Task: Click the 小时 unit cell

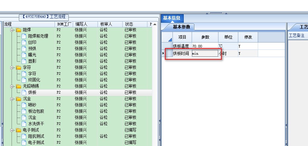Action: coord(228,53)
